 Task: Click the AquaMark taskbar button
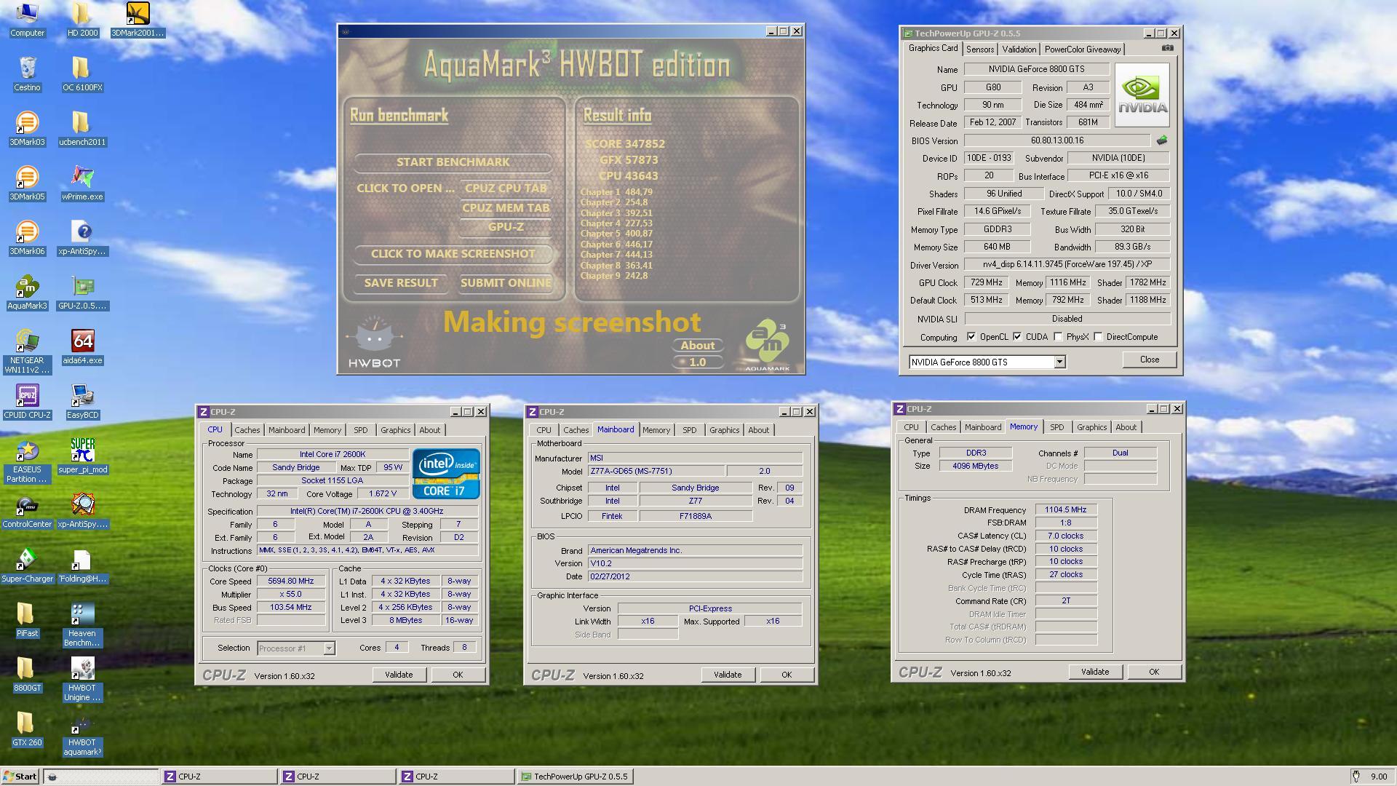100,777
